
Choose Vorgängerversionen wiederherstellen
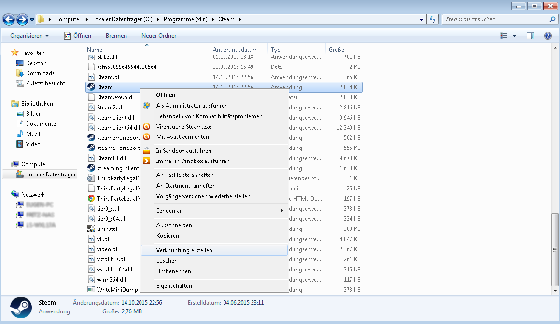pos(214,196)
